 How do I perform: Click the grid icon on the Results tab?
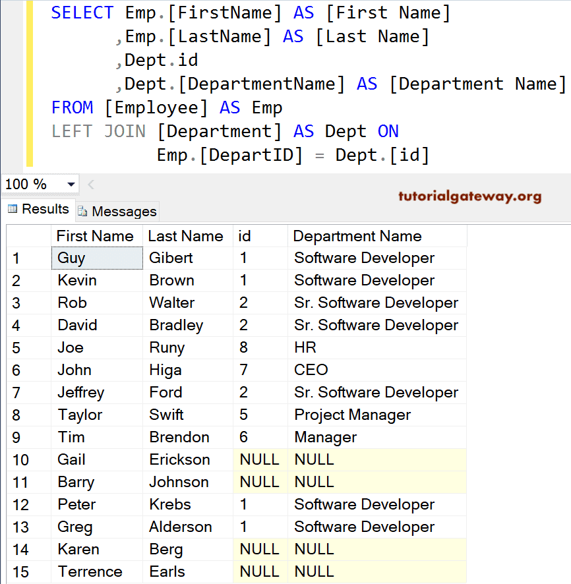click(13, 209)
